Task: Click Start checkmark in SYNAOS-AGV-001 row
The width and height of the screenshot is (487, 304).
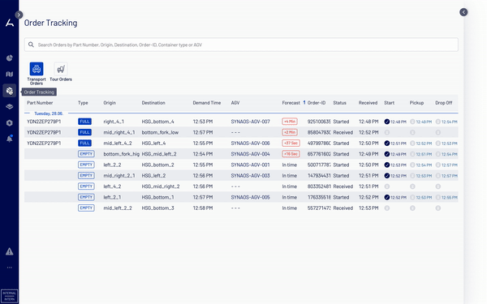Action: coord(387,165)
